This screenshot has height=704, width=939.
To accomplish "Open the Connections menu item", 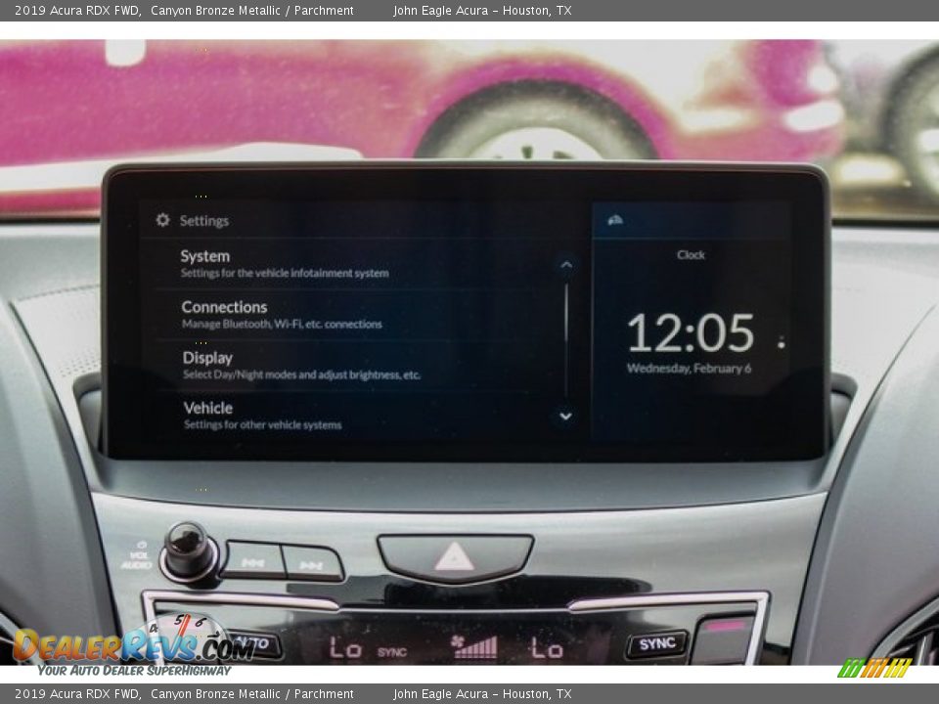I will point(282,314).
